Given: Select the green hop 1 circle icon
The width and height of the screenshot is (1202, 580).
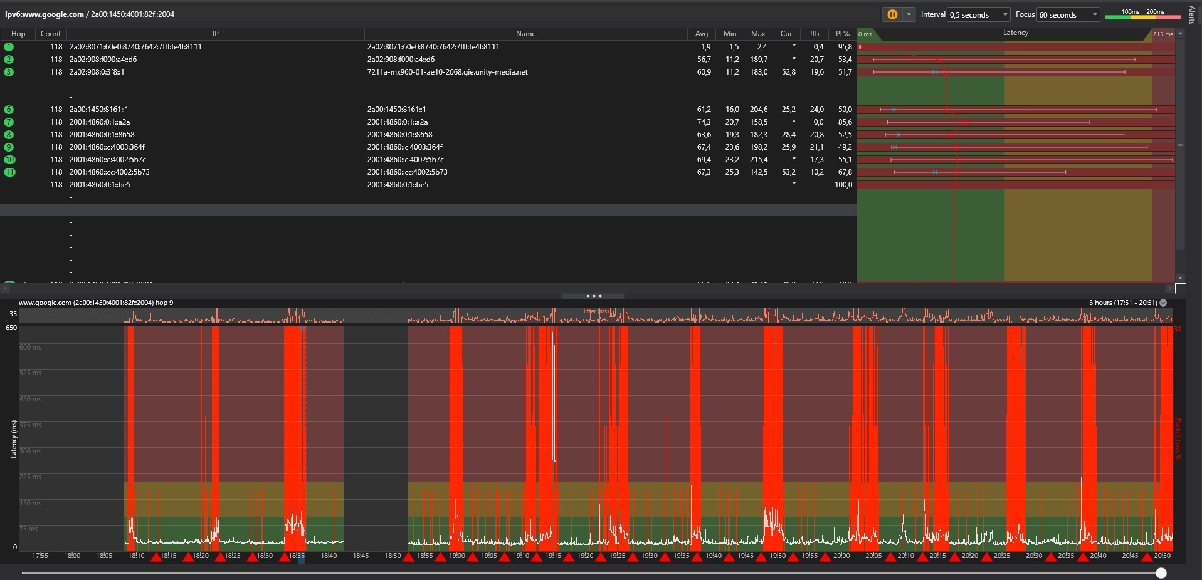Looking at the screenshot, I should [x=9, y=47].
